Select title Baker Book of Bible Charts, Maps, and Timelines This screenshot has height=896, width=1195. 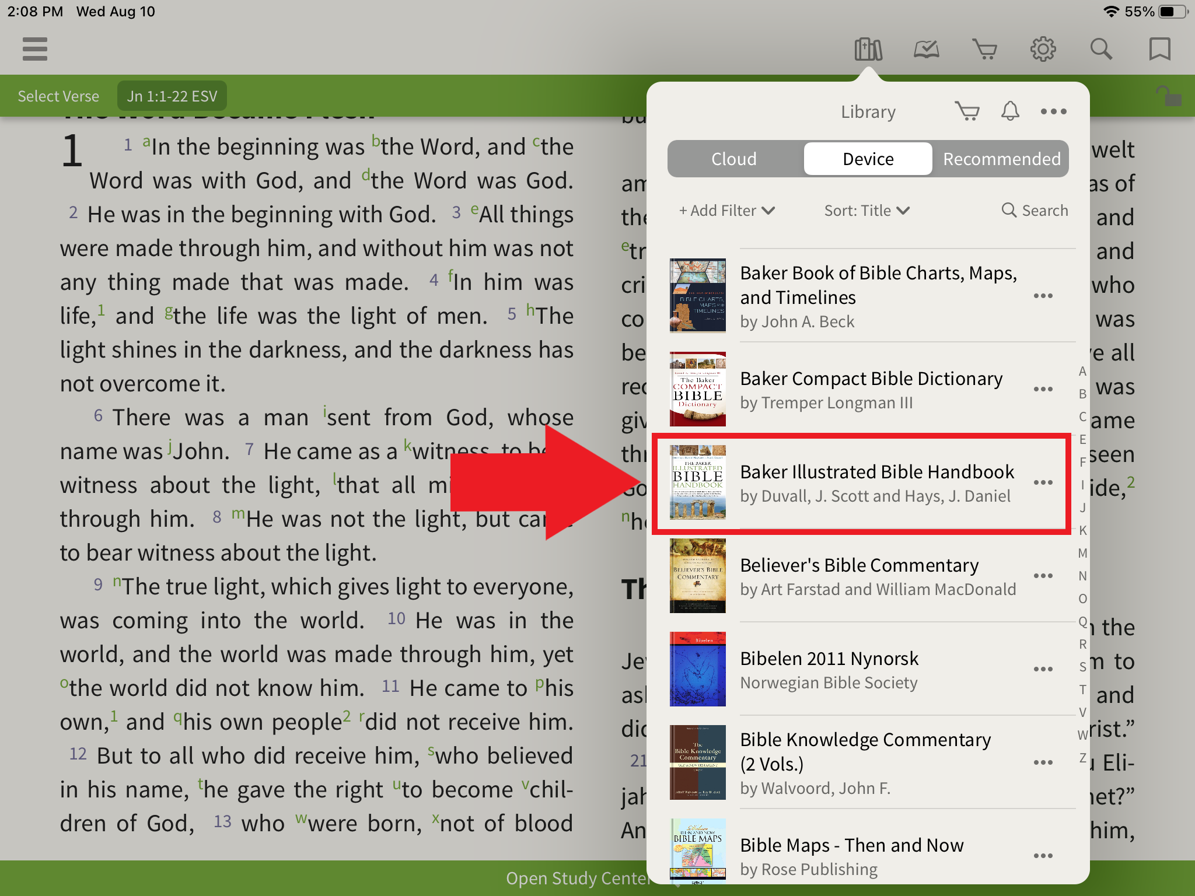[879, 285]
